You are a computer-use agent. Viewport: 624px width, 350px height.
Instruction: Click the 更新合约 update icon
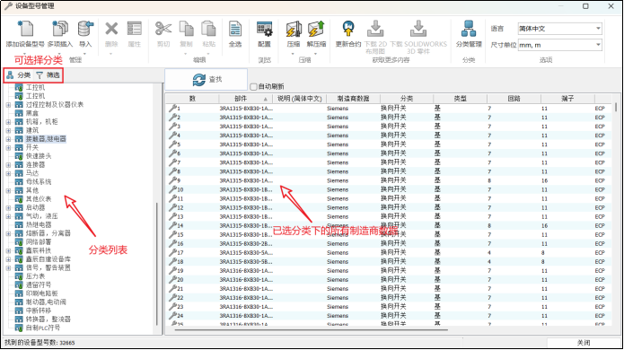coord(348,29)
